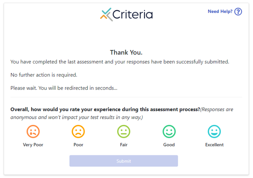Select the teal Excellent grinning face

[214, 131]
